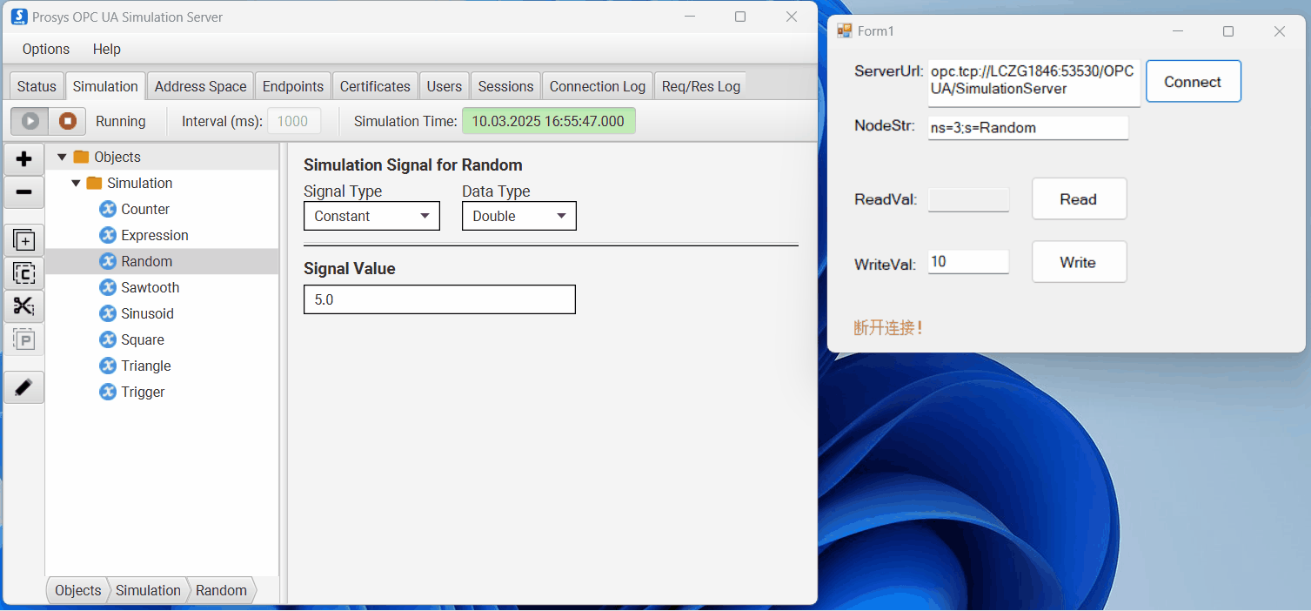
Task: Click the Write button in Form1
Action: pos(1079,262)
